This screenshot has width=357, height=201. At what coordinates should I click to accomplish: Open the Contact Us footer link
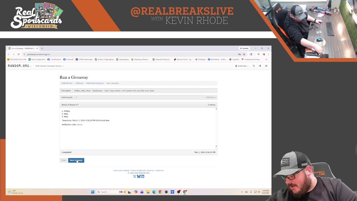point(160,171)
